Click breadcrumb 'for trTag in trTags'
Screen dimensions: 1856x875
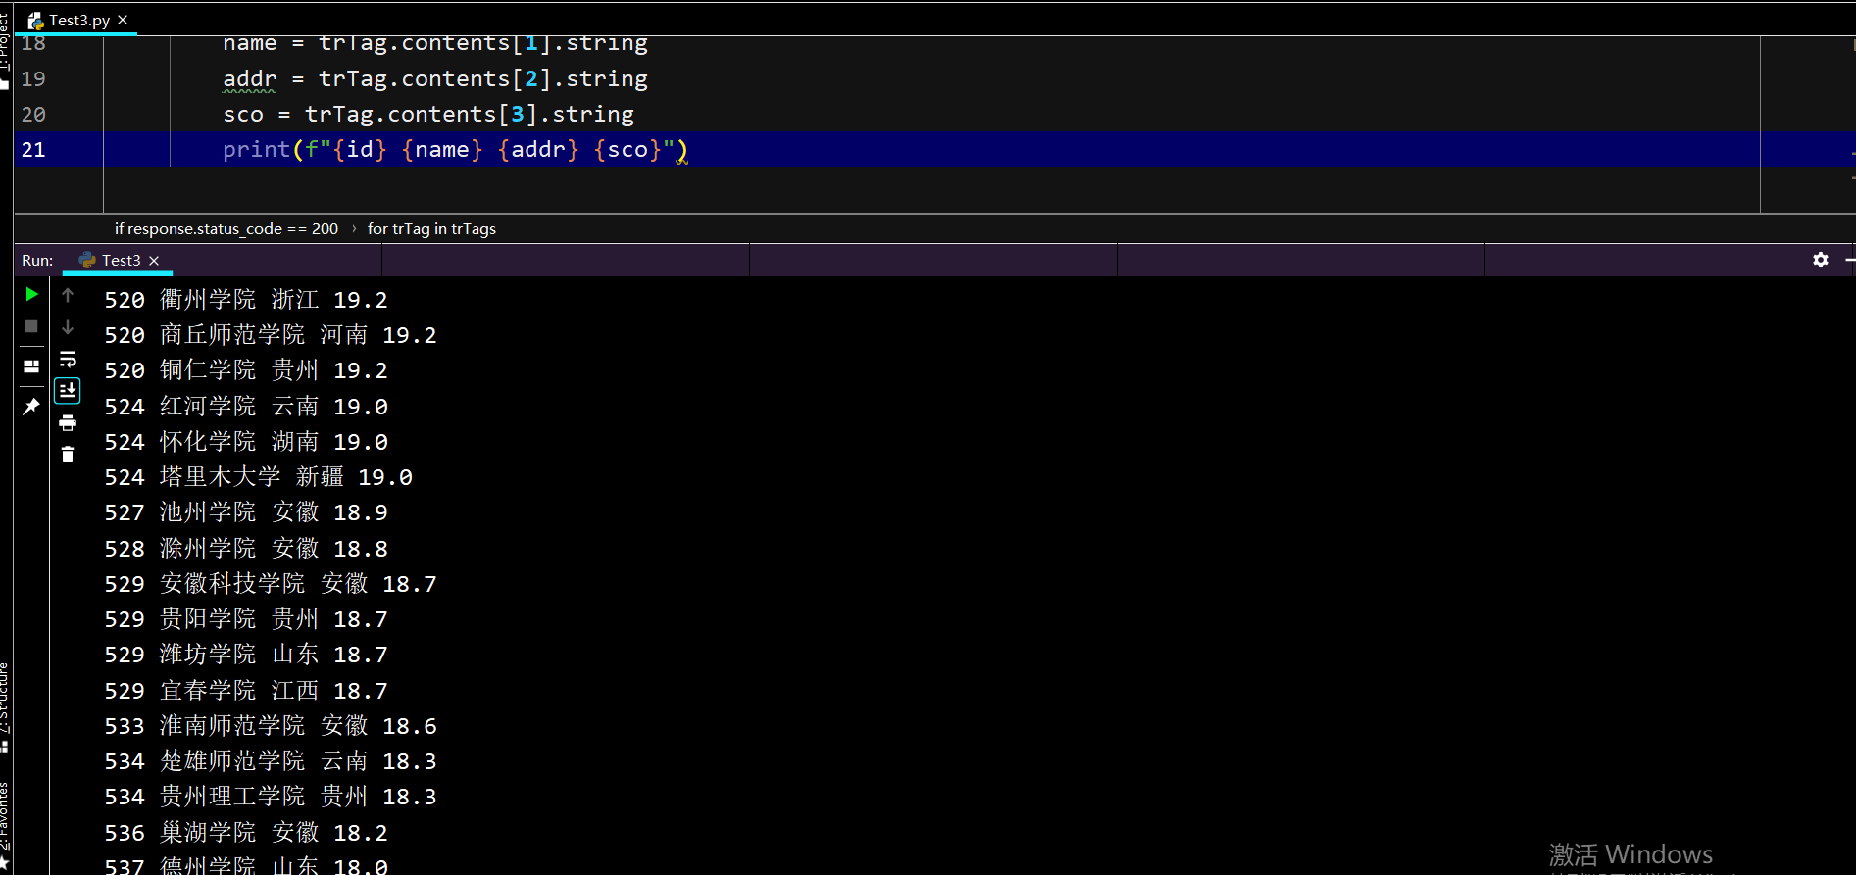pos(431,228)
